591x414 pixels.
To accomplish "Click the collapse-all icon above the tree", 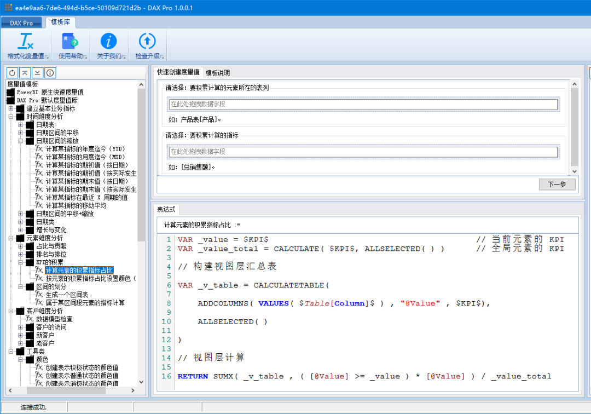I will [25, 73].
